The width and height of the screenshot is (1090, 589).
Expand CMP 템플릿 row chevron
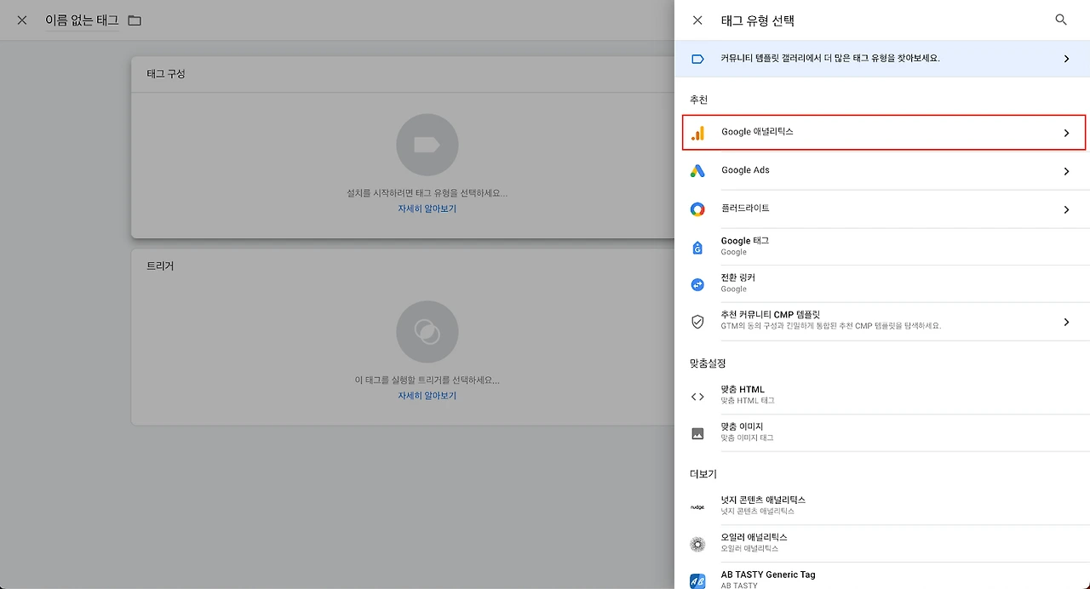[x=1066, y=322]
